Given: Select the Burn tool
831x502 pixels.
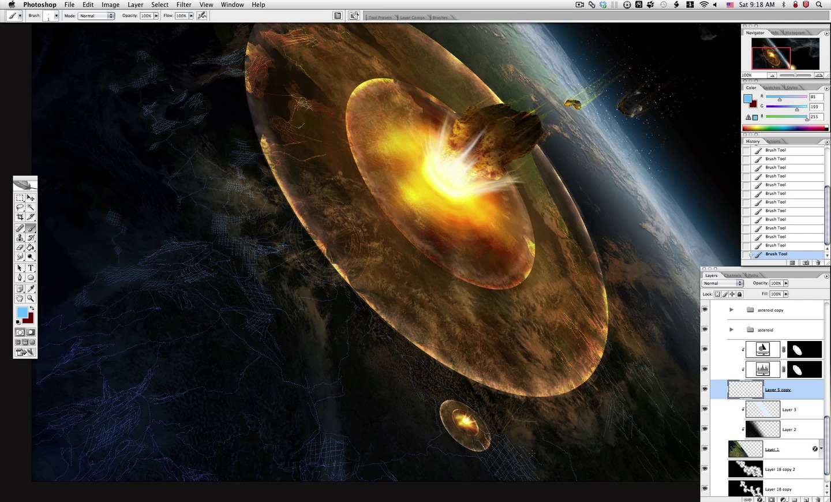Looking at the screenshot, I should click(x=31, y=256).
